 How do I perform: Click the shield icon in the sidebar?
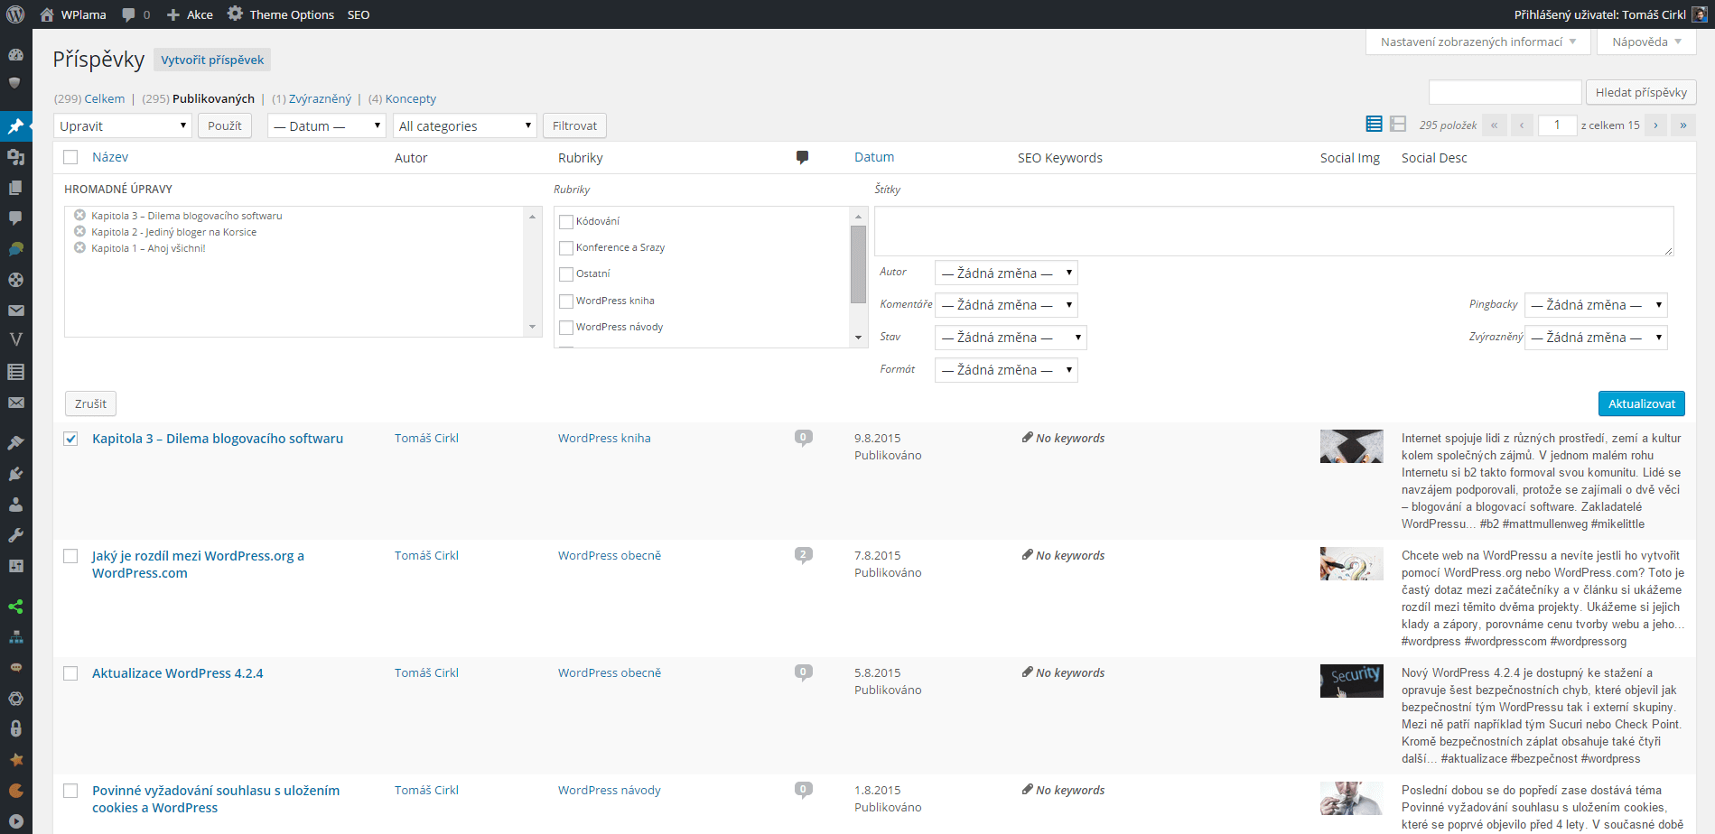[15, 83]
